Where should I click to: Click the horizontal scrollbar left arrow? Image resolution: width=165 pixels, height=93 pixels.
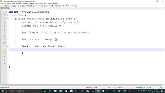coord(1,85)
